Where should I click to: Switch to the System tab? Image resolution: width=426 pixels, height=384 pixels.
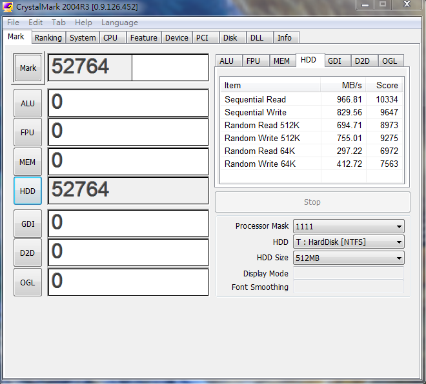[x=83, y=38]
